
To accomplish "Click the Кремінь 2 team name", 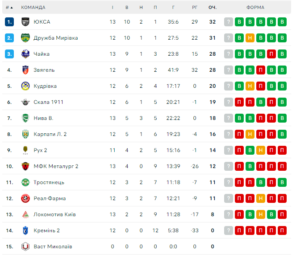I will [46, 230].
